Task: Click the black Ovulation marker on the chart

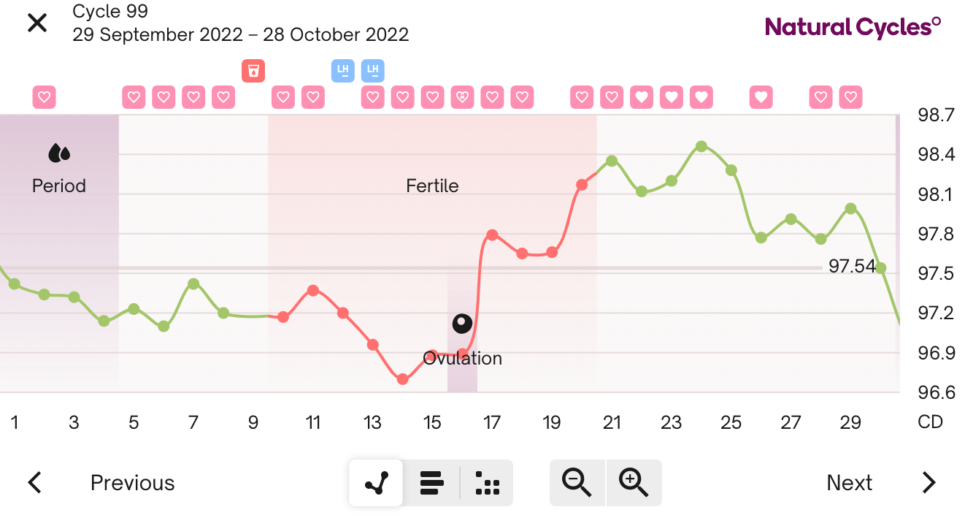Action: 462,323
